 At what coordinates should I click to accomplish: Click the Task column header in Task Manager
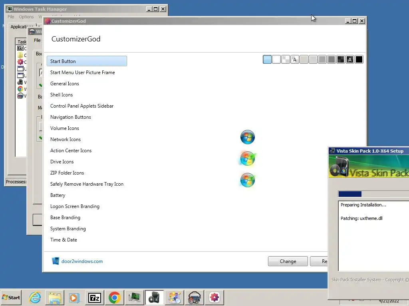[x=22, y=41]
